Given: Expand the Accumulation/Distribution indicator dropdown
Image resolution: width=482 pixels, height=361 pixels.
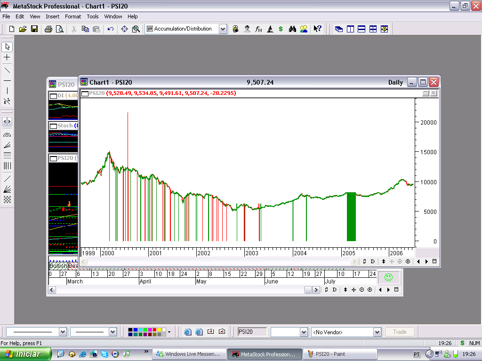Looking at the screenshot, I should [223, 29].
